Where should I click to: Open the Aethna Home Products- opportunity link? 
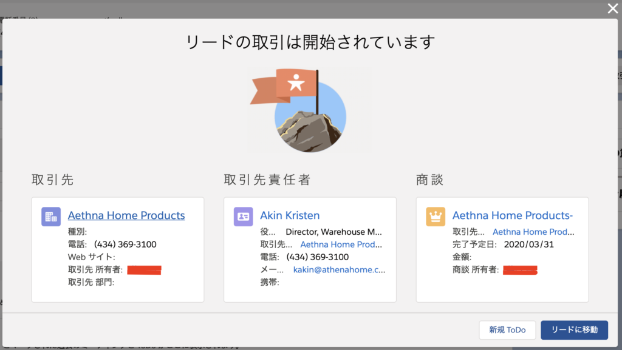pos(513,215)
